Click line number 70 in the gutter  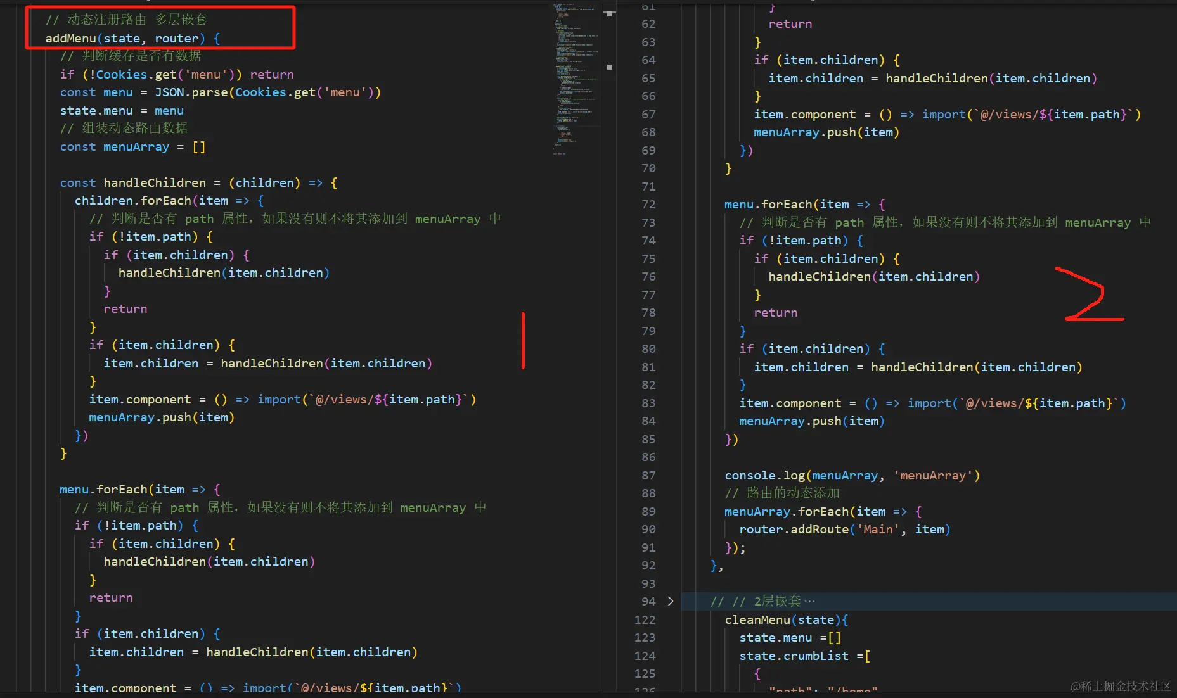coord(648,168)
